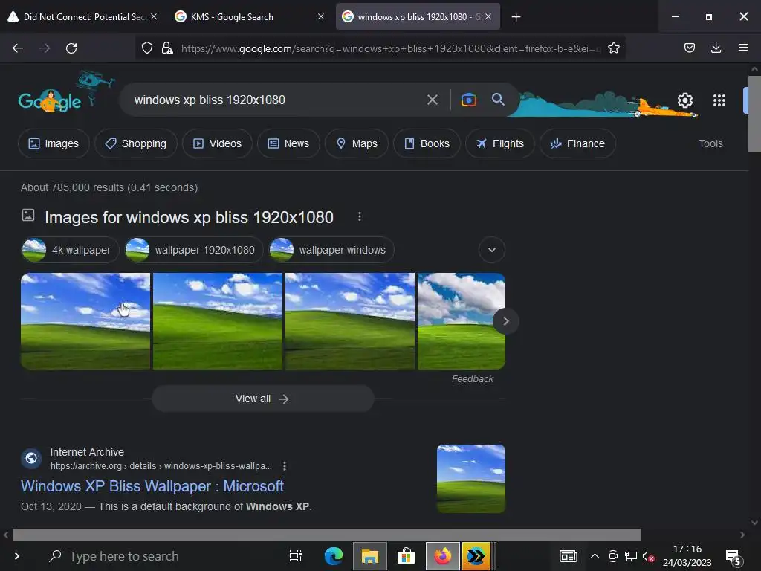Open a new browser tab
Screen dimensions: 761x571
516,17
